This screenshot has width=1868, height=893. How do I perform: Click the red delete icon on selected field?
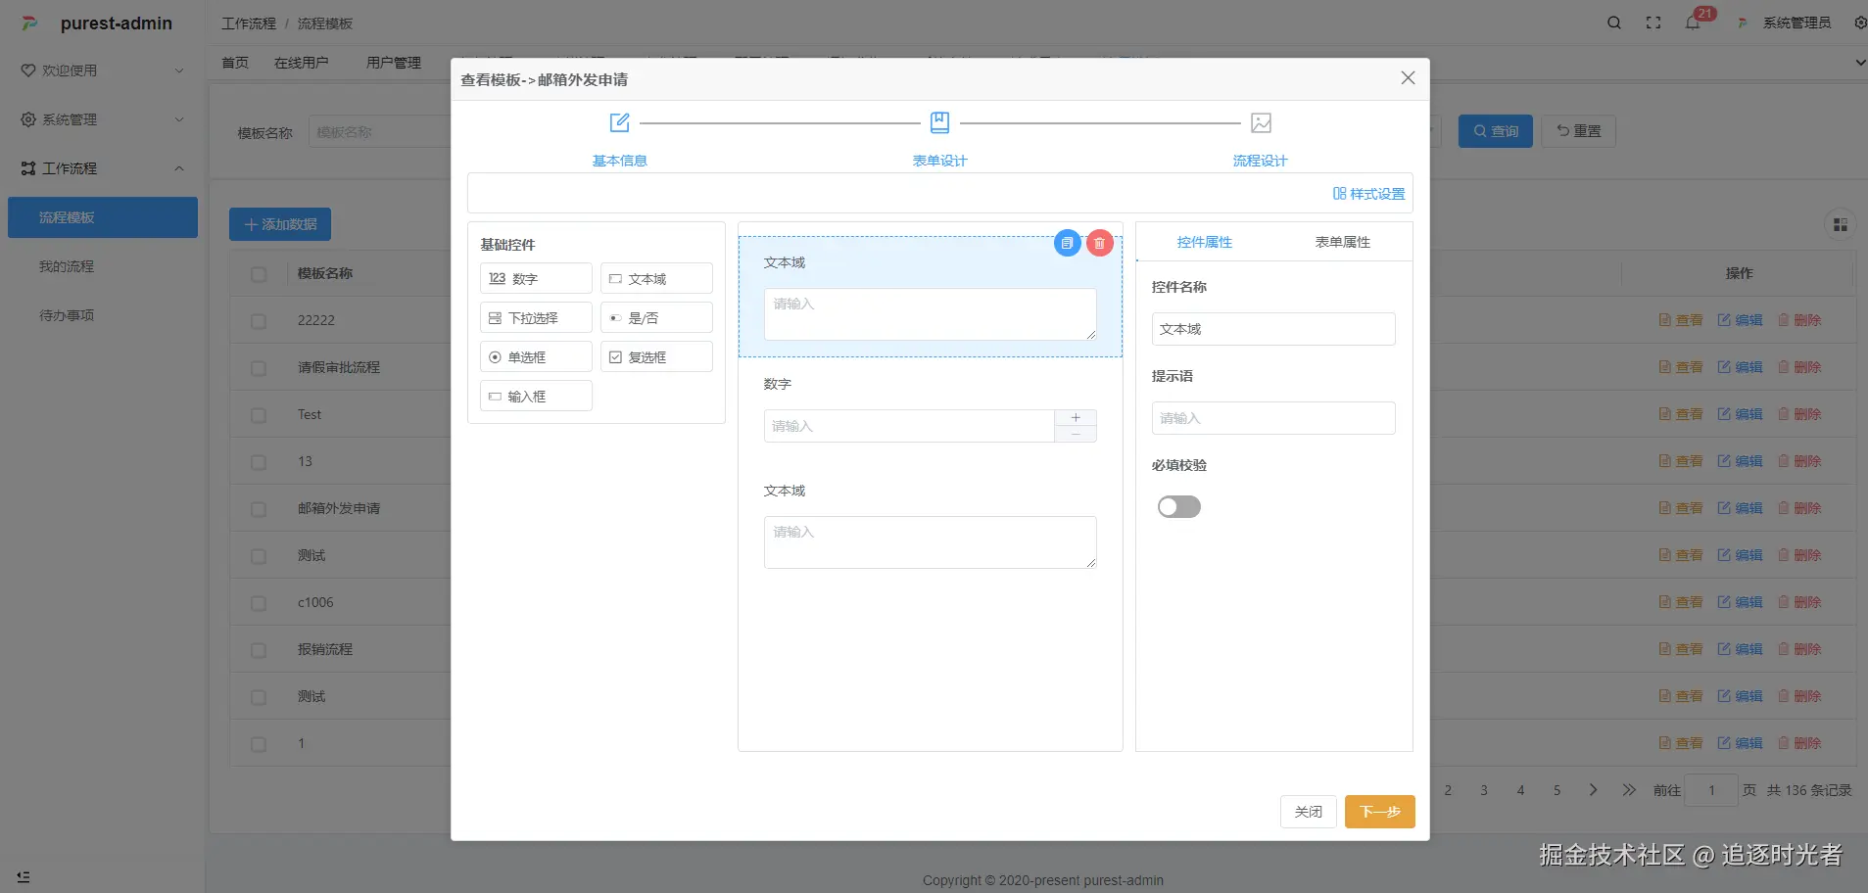(x=1099, y=243)
